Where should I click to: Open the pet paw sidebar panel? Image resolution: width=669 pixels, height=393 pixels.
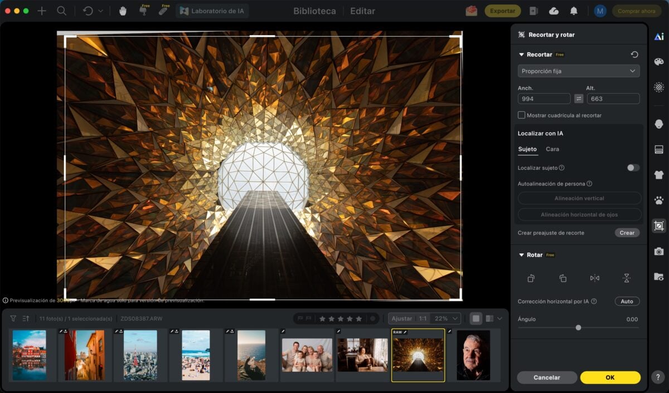[x=659, y=200]
